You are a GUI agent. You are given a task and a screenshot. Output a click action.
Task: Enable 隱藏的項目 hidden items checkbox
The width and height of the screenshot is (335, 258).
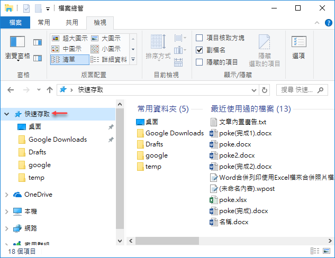pos(200,62)
